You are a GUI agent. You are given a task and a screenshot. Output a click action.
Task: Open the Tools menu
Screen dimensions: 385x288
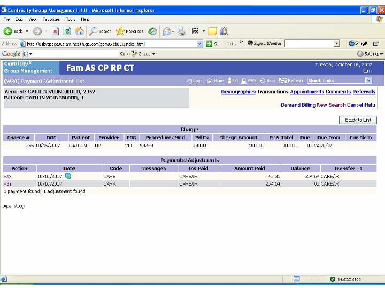(x=70, y=19)
